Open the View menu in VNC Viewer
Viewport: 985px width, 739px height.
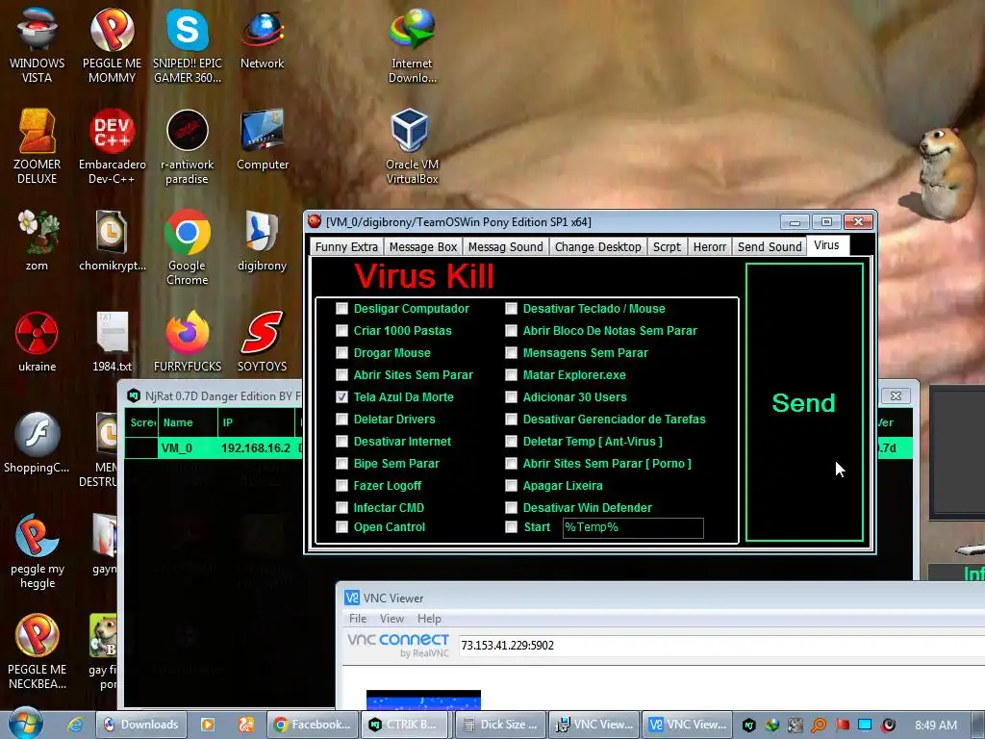[x=391, y=619]
